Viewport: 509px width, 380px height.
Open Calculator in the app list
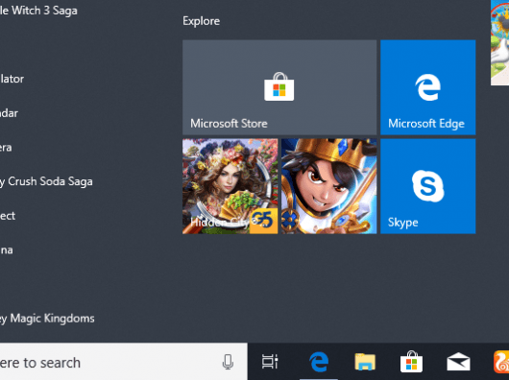[x=12, y=79]
